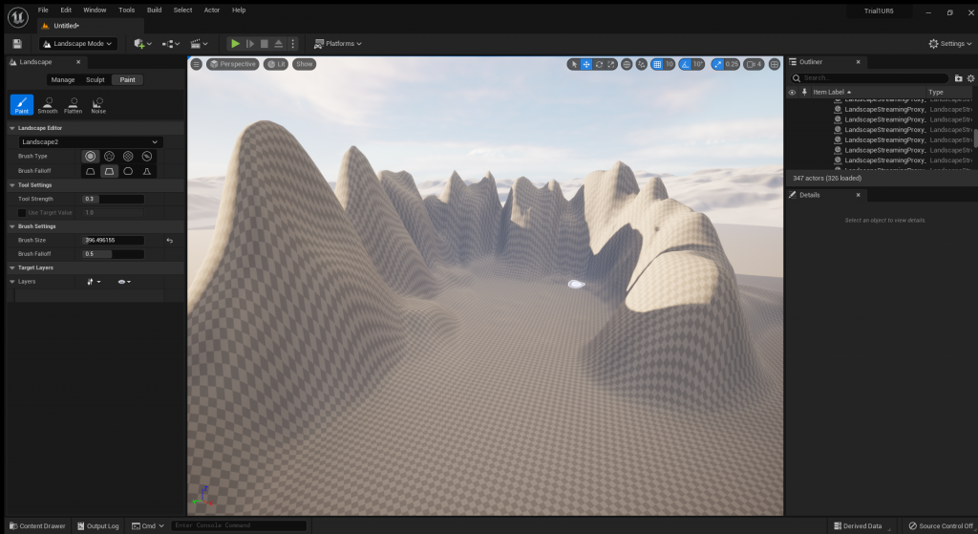
Task: Collapse the Target Layers section
Action: (x=11, y=267)
